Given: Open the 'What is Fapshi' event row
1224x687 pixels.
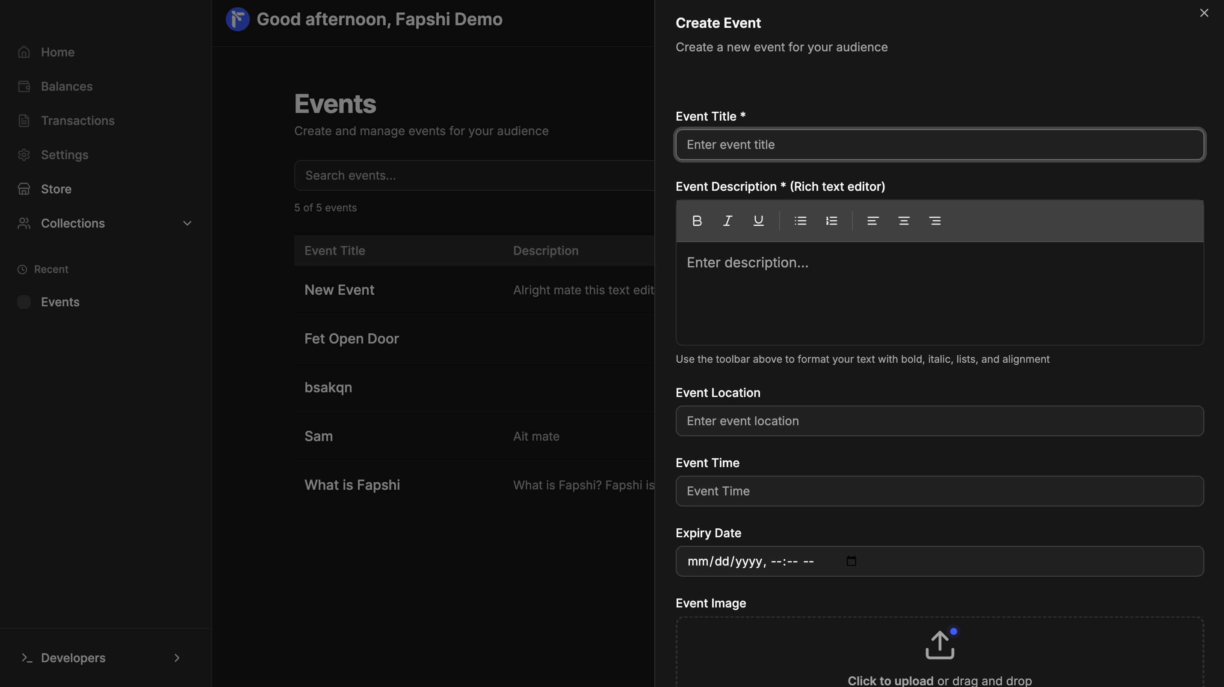Looking at the screenshot, I should pyautogui.click(x=474, y=485).
